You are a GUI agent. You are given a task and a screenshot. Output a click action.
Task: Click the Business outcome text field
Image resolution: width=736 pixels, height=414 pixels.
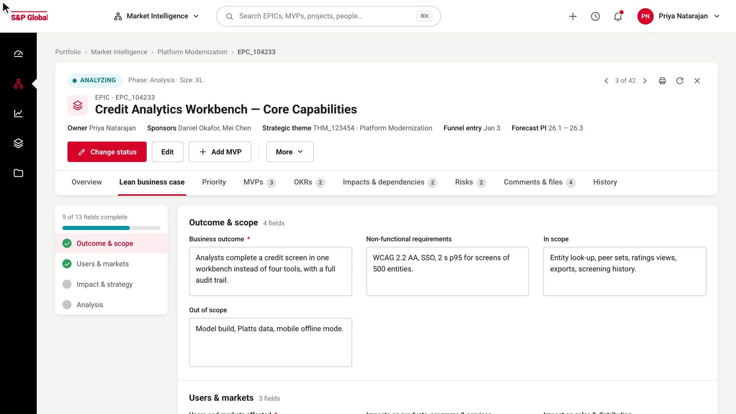270,271
